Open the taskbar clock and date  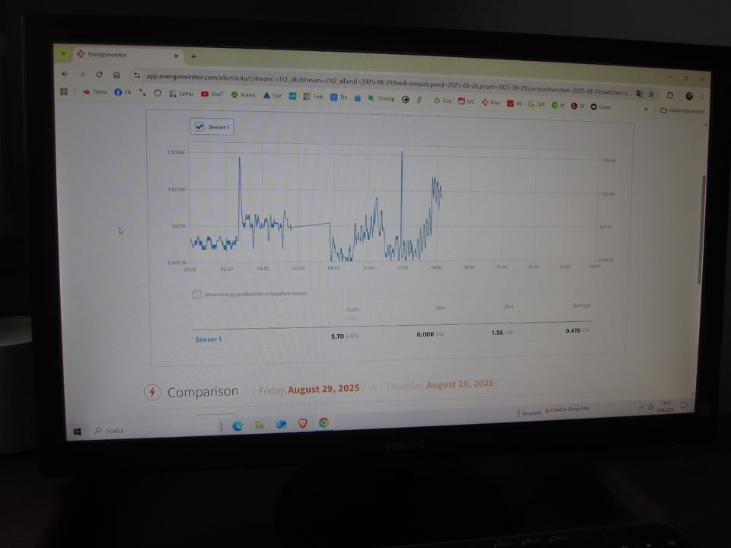pyautogui.click(x=666, y=406)
